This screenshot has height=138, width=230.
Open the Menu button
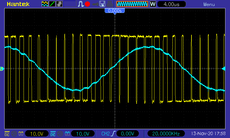point(209,4)
